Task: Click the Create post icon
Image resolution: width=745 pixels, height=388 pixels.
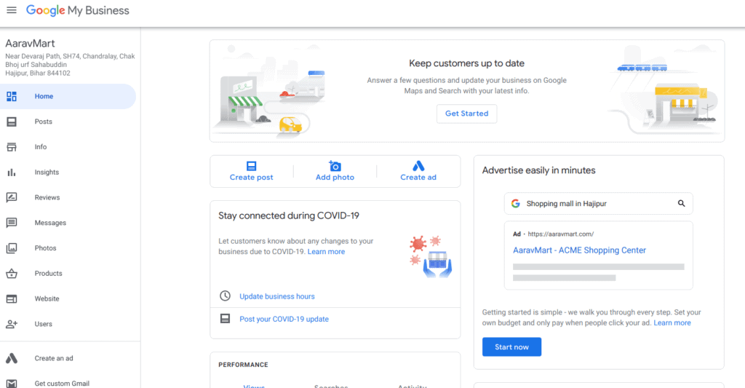Action: click(x=251, y=166)
